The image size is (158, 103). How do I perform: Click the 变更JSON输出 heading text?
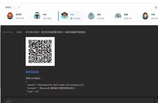(x=33, y=78)
